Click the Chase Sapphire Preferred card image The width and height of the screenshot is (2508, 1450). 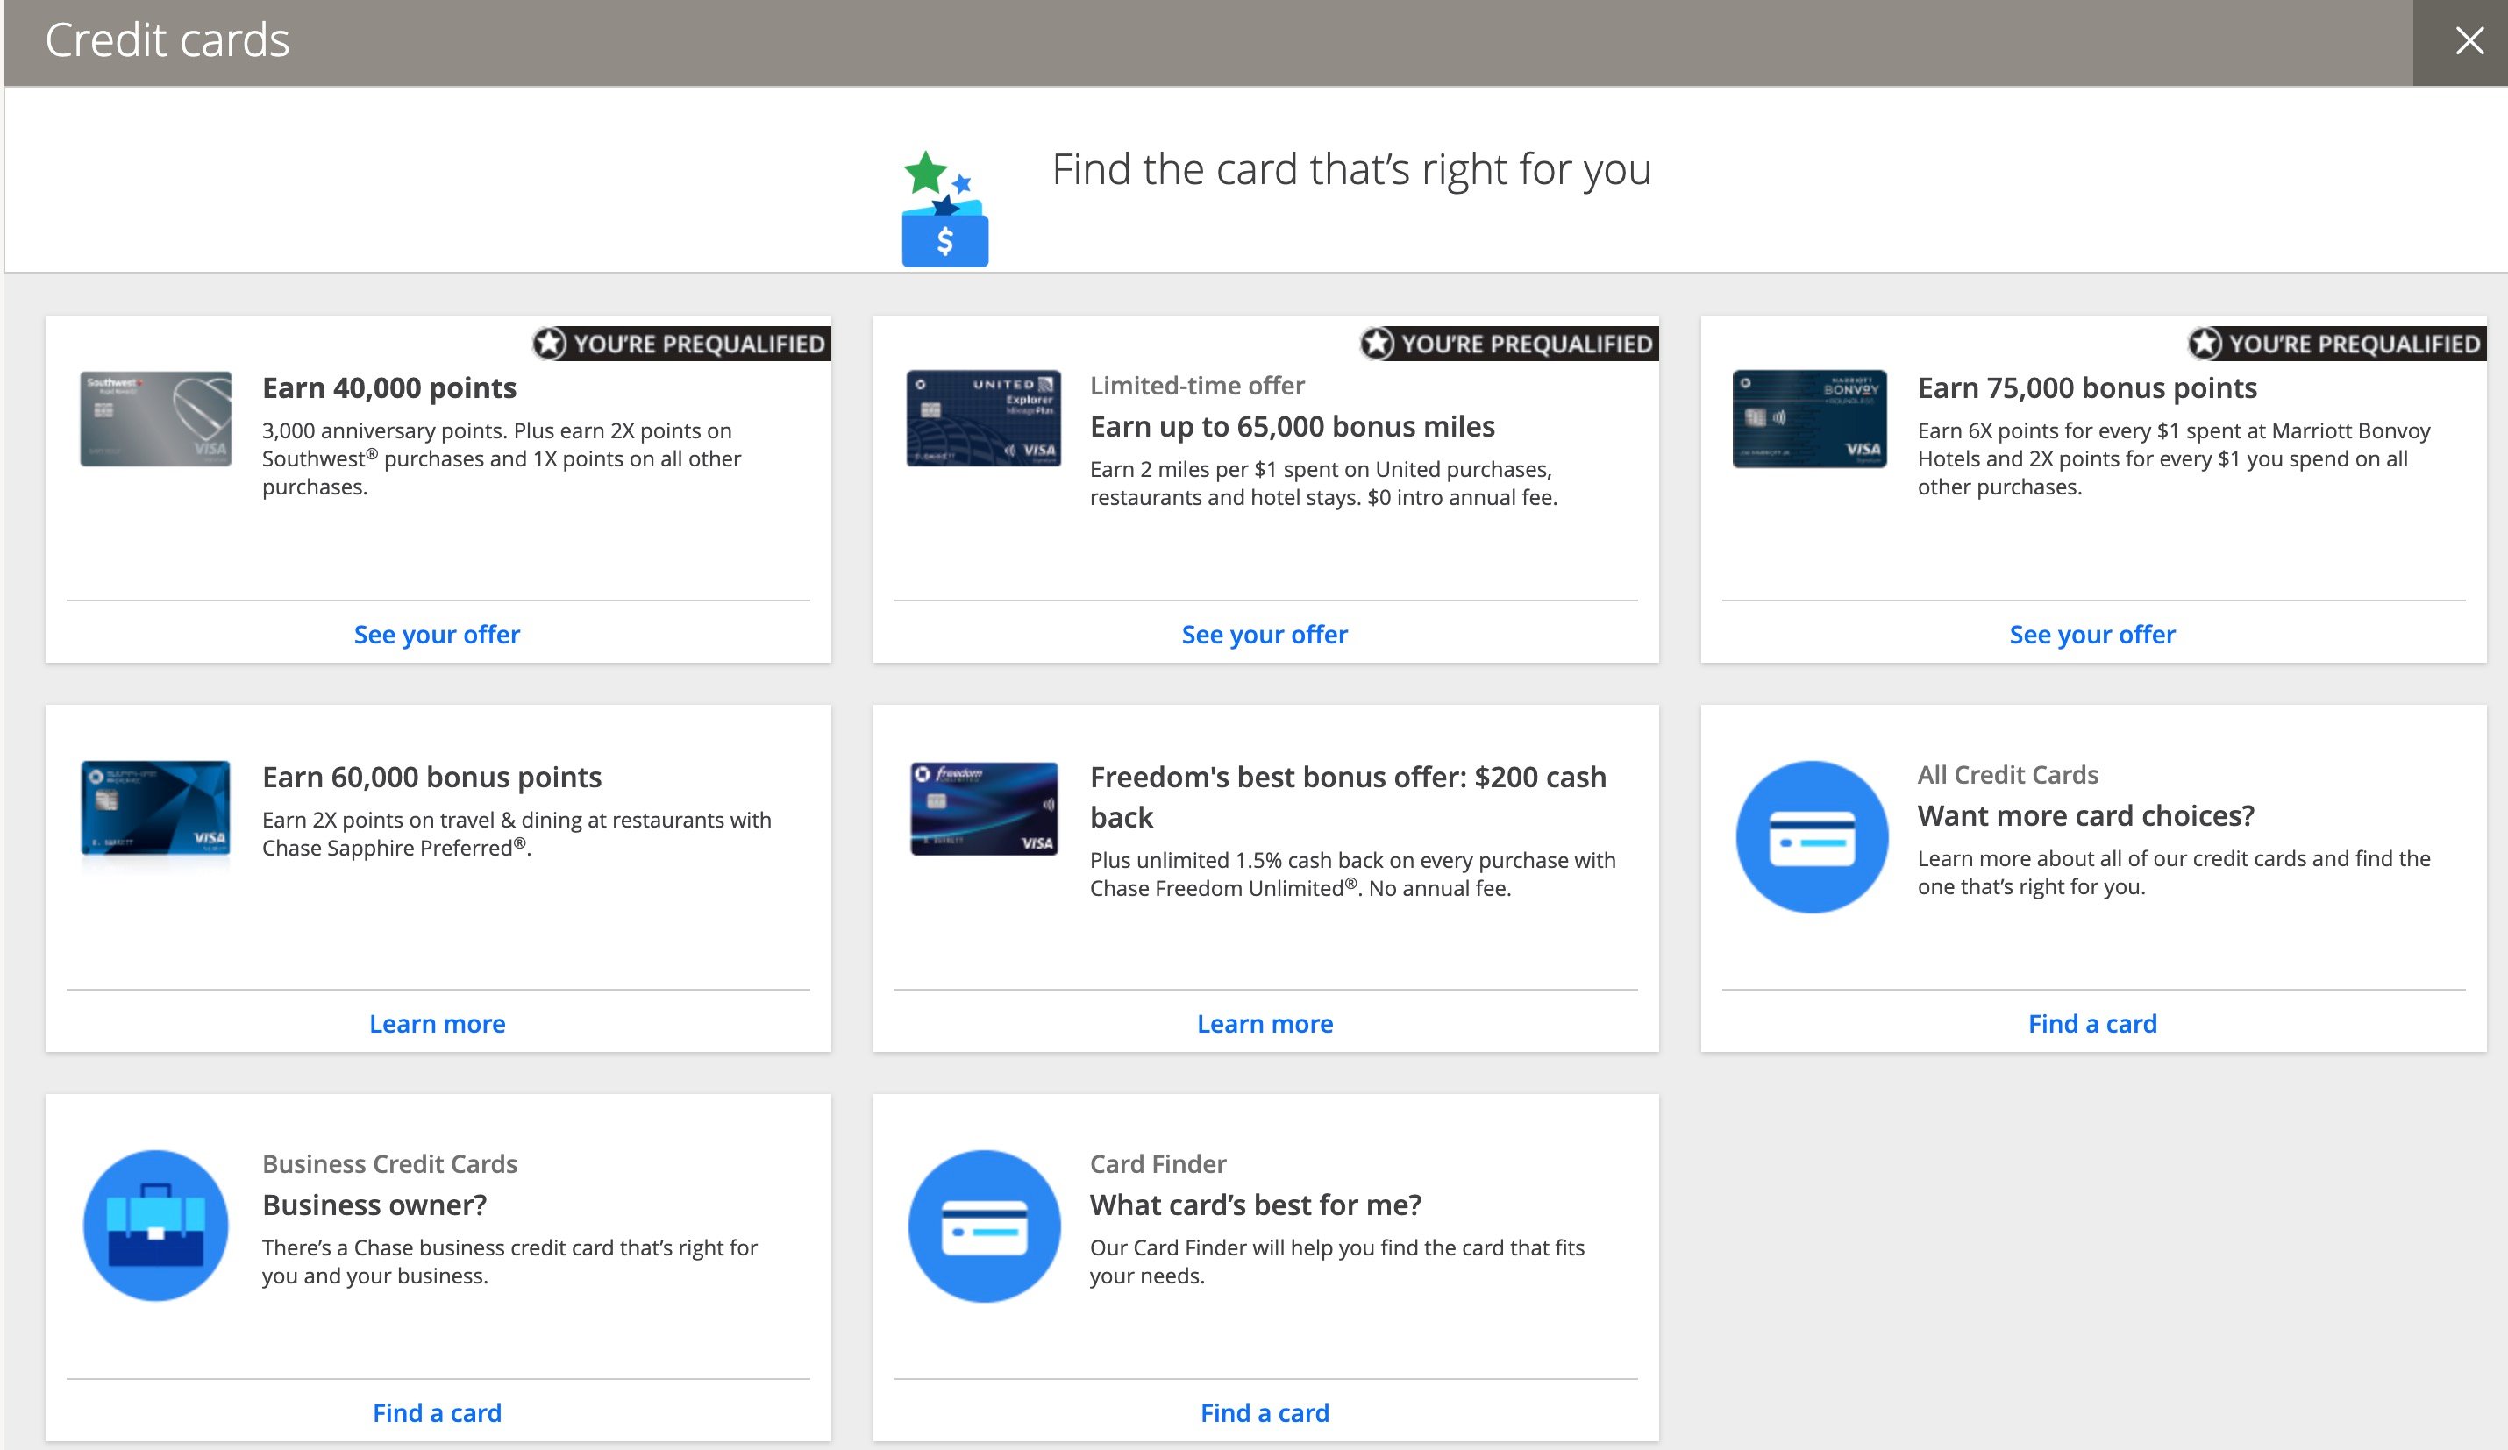pyautogui.click(x=155, y=808)
